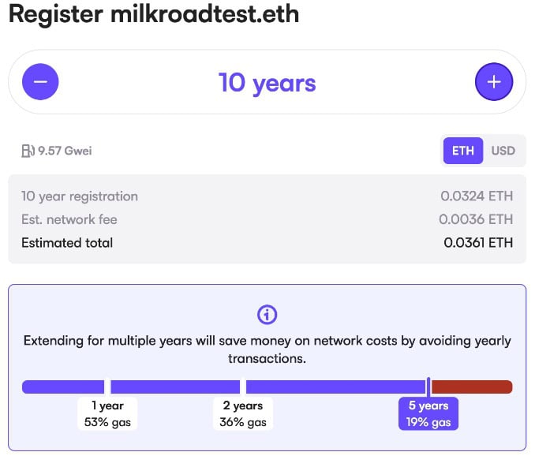Select the 1 year 53% gas label
The image size is (535, 467).
tap(107, 414)
